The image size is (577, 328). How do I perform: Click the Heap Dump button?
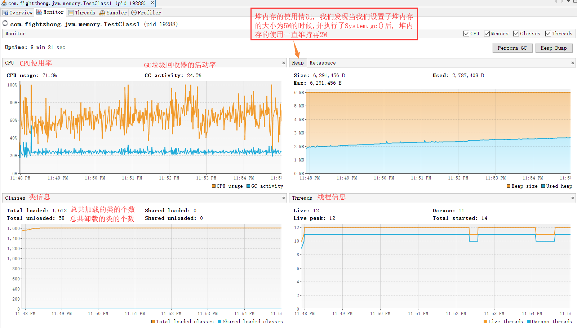[554, 48]
